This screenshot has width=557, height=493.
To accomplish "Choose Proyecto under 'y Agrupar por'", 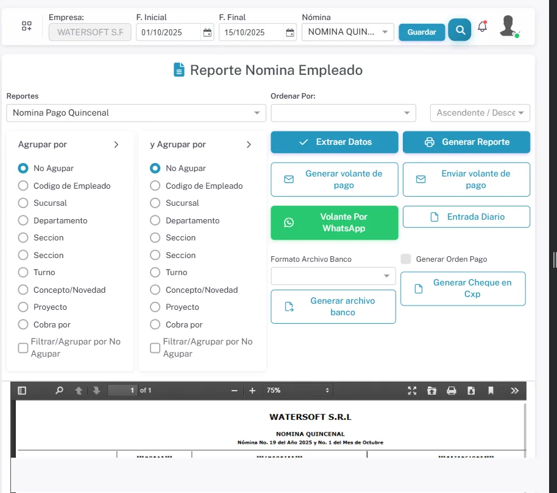I will click(155, 307).
